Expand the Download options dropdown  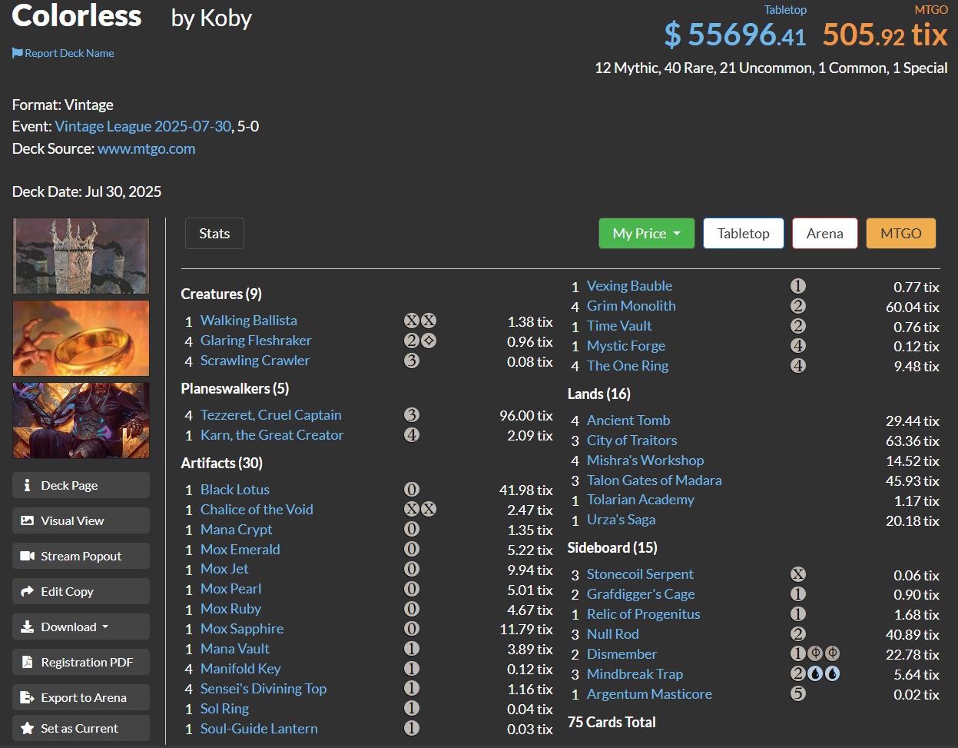tap(81, 627)
